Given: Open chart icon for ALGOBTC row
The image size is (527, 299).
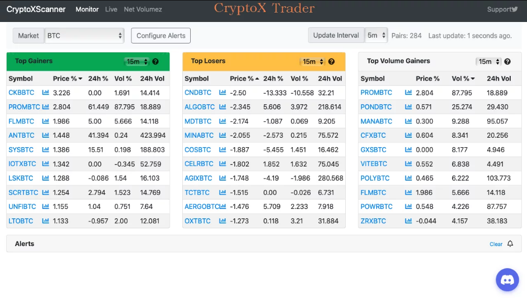Looking at the screenshot, I should coord(222,106).
